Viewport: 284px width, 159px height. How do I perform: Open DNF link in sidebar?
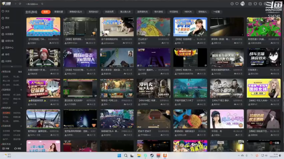pyautogui.click(x=15, y=103)
